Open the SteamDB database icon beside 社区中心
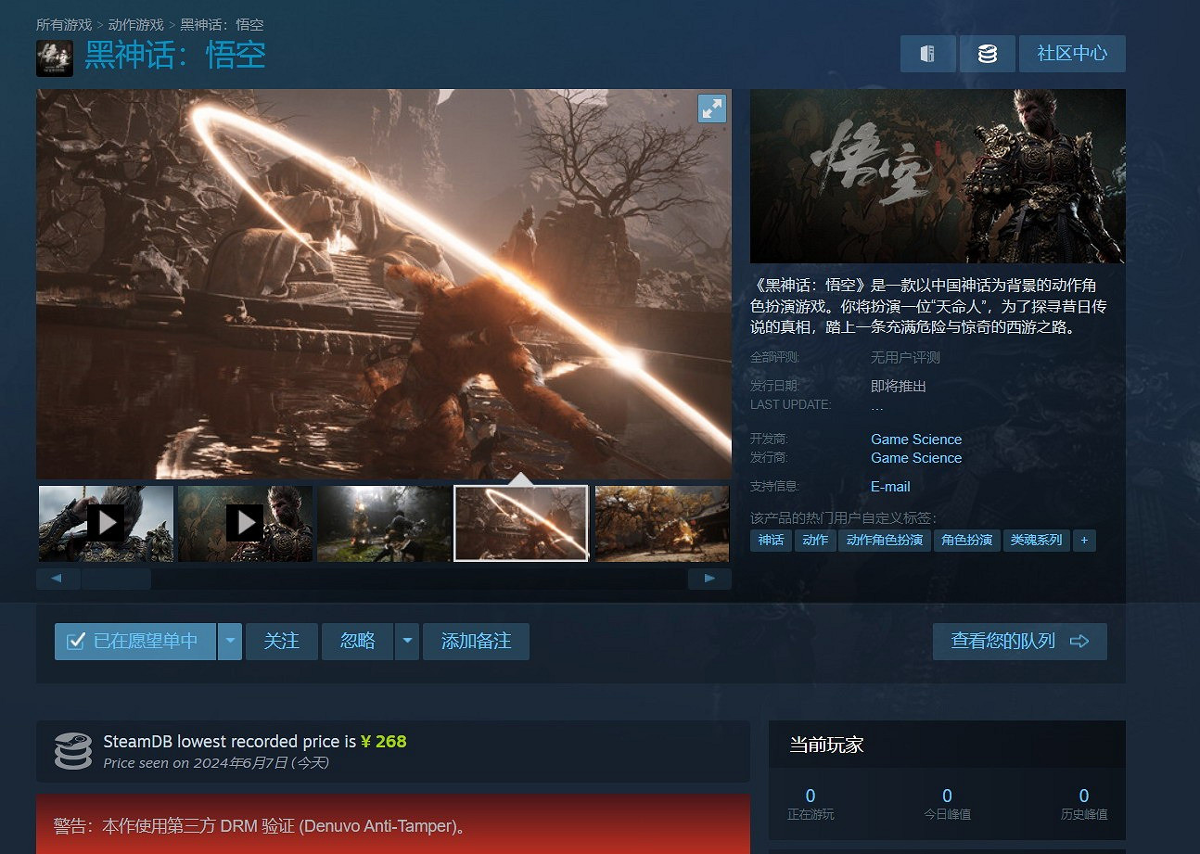The width and height of the screenshot is (1200, 854). pos(987,54)
